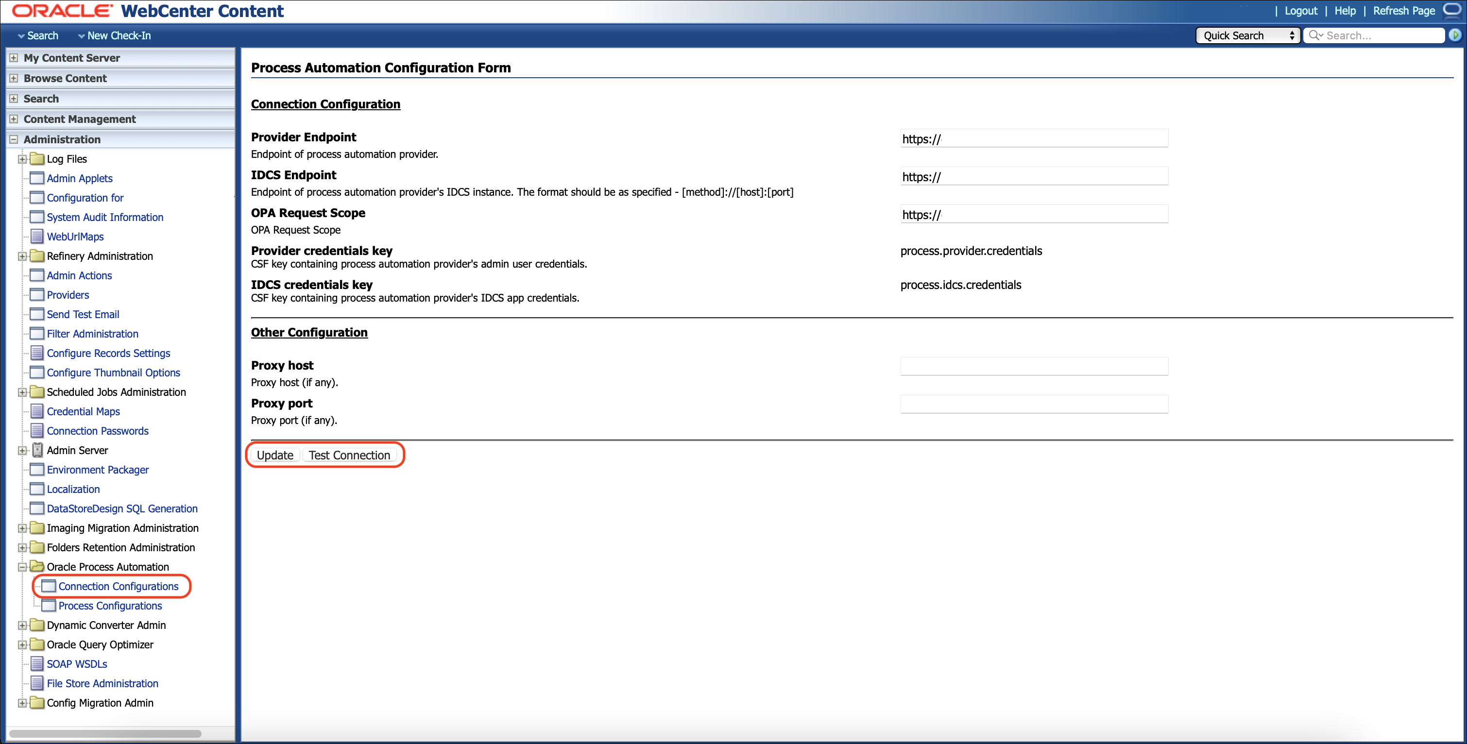Click the Refinery Administration folder icon

(36, 255)
